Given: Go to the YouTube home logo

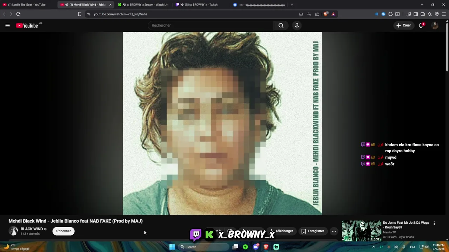Looking at the screenshot, I should (x=27, y=26).
